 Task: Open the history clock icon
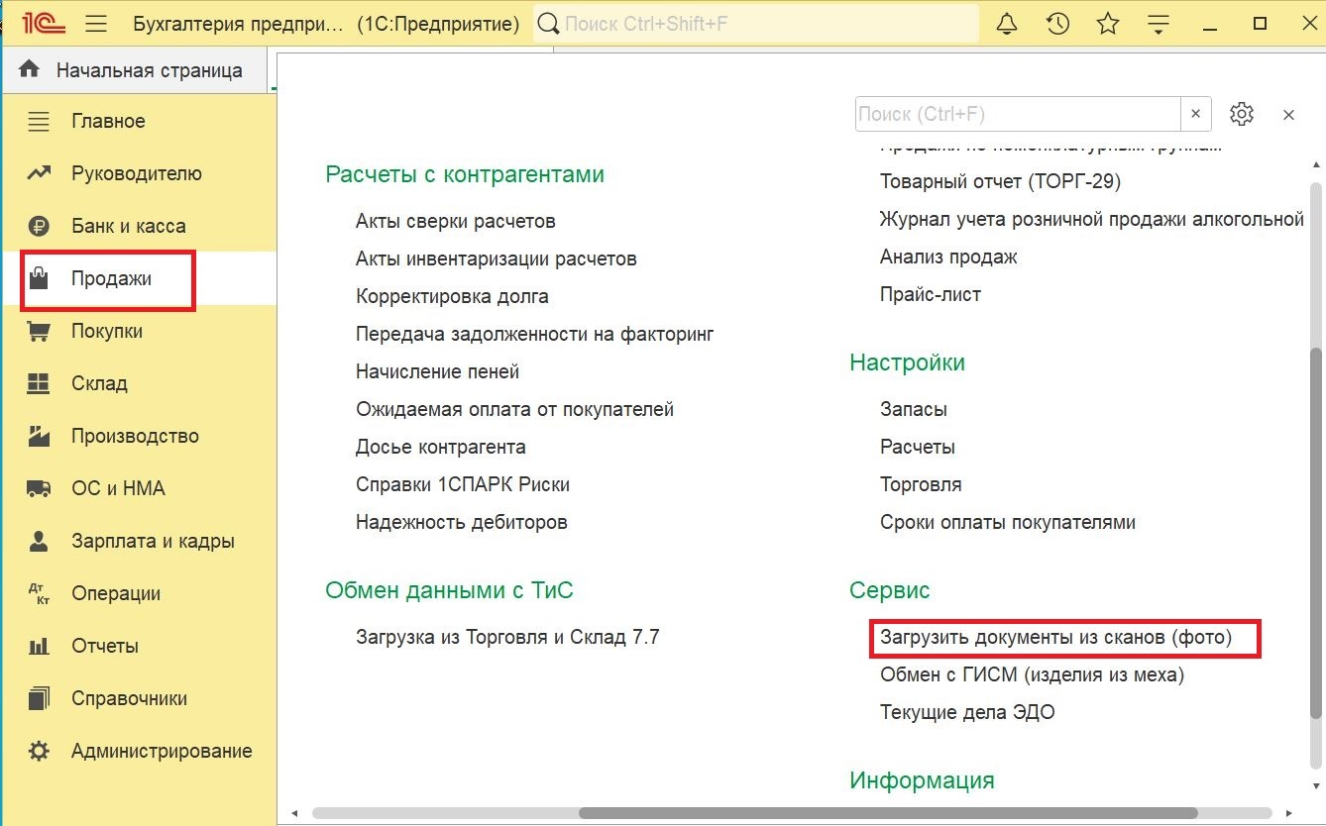pyautogui.click(x=1057, y=23)
